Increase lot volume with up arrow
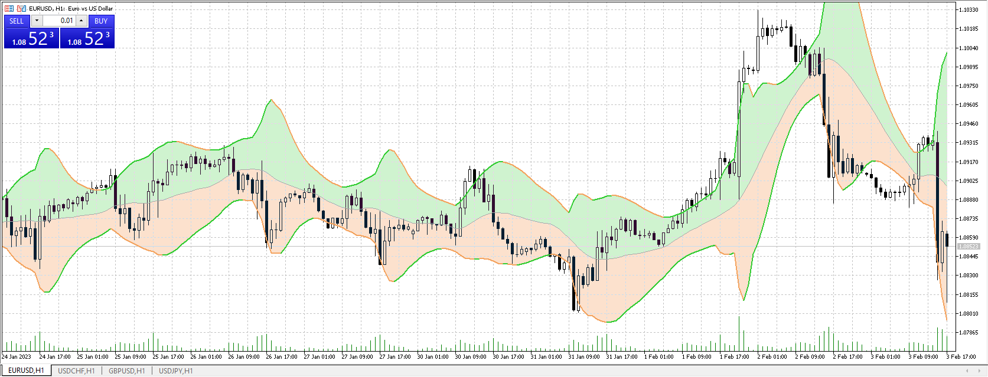 tap(81, 21)
